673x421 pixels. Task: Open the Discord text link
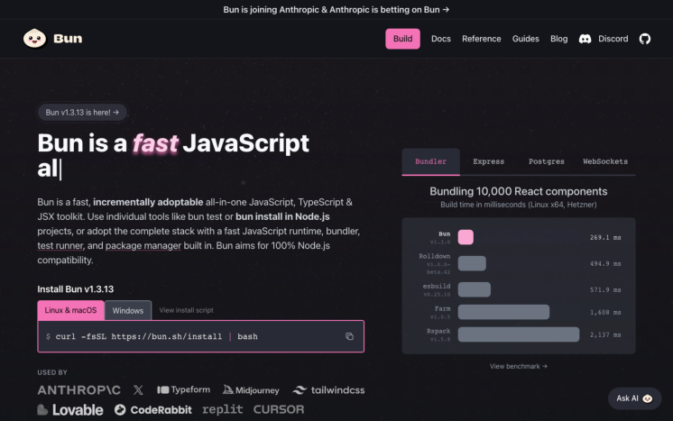pos(613,39)
